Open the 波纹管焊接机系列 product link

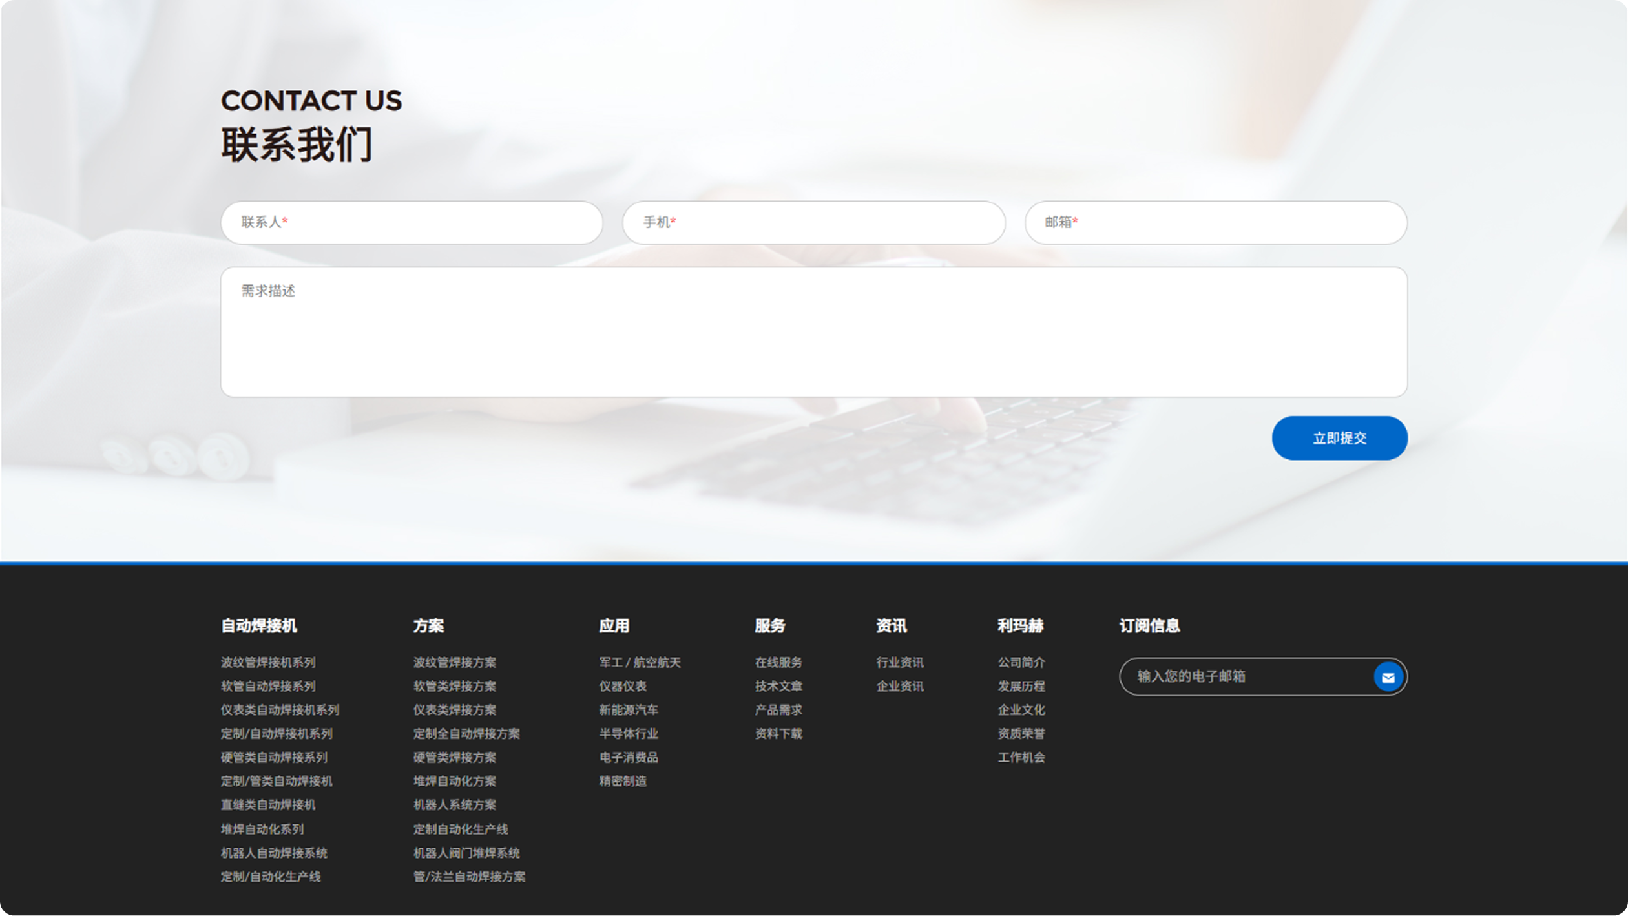(x=268, y=662)
